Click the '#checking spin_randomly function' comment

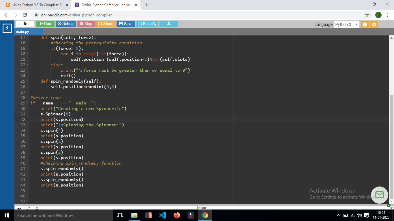(x=81, y=163)
